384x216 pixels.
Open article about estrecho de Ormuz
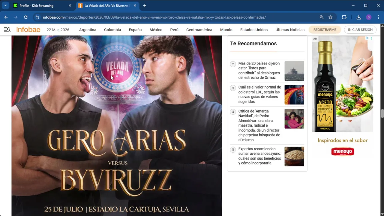pos(259,70)
